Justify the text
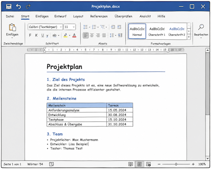 [x=104, y=35]
